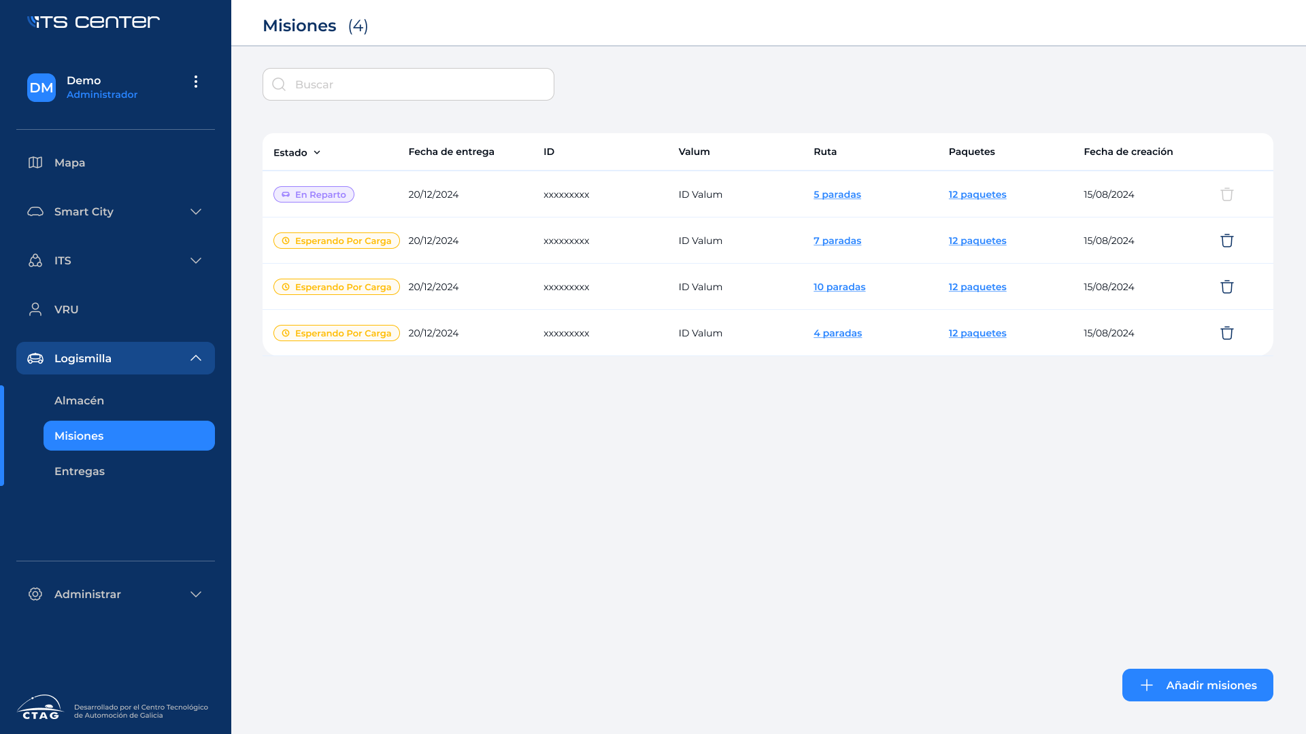Delete the mission with 4 paradas
The width and height of the screenshot is (1306, 734).
click(x=1226, y=333)
